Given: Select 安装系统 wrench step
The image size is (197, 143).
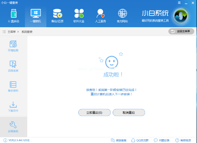Looking at the screenshot, I should (13, 127).
